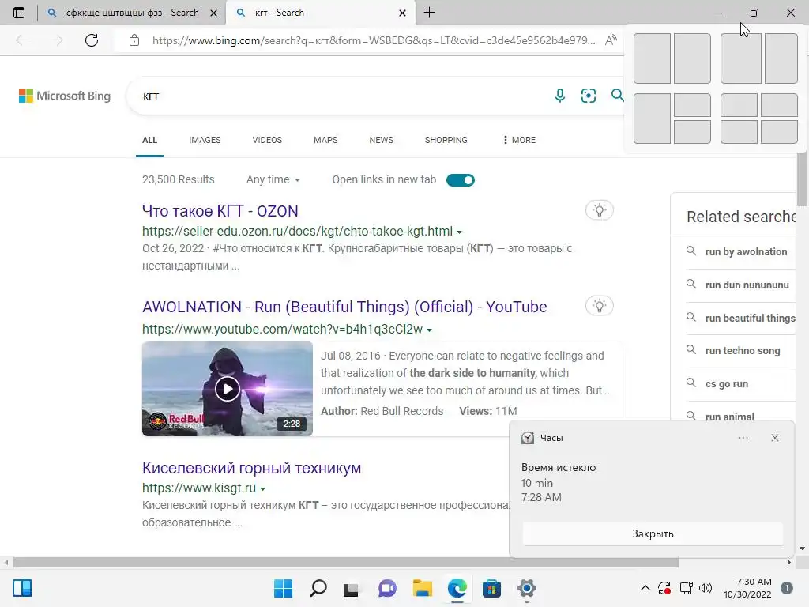The width and height of the screenshot is (809, 607).
Task: Open new tab with plus button
Action: click(x=429, y=13)
